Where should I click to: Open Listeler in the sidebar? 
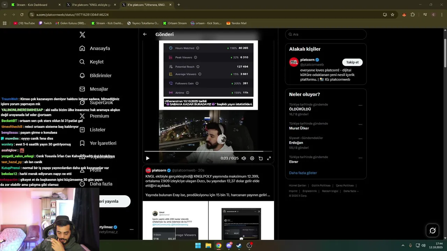coord(92,130)
